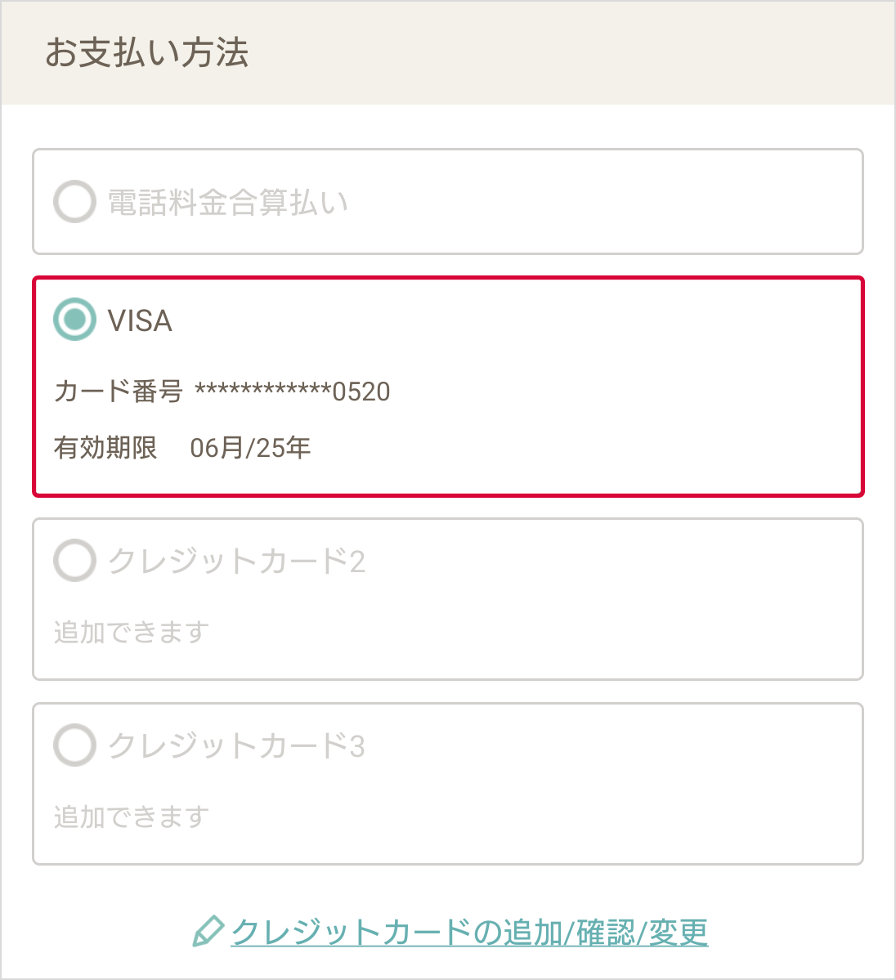
Task: Click the クレジットカード3 label text
Action: coord(236,746)
